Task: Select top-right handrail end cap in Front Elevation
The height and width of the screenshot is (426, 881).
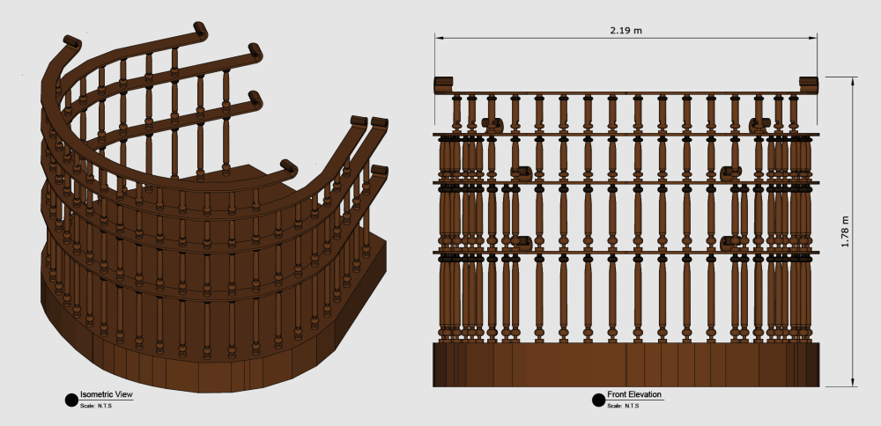Action: point(809,84)
